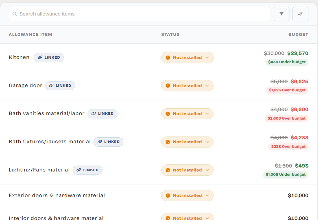The height and width of the screenshot is (220, 318).
Task: Select Lighting/Fans material item name
Action: pyautogui.click(x=39, y=170)
